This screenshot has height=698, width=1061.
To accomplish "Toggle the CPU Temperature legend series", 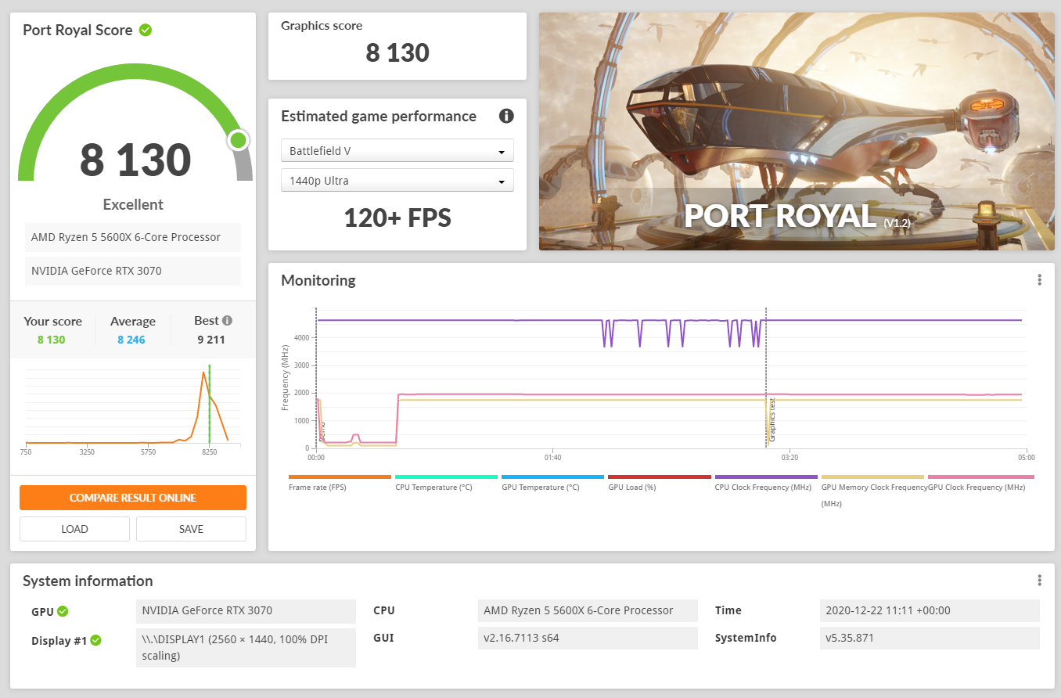I will coord(445,482).
